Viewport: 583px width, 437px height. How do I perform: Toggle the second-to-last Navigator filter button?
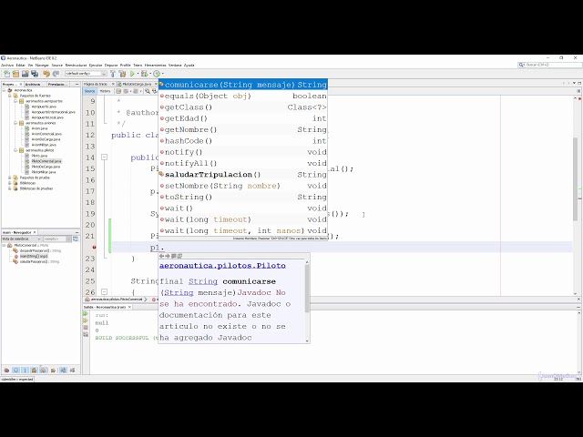pos(63,371)
